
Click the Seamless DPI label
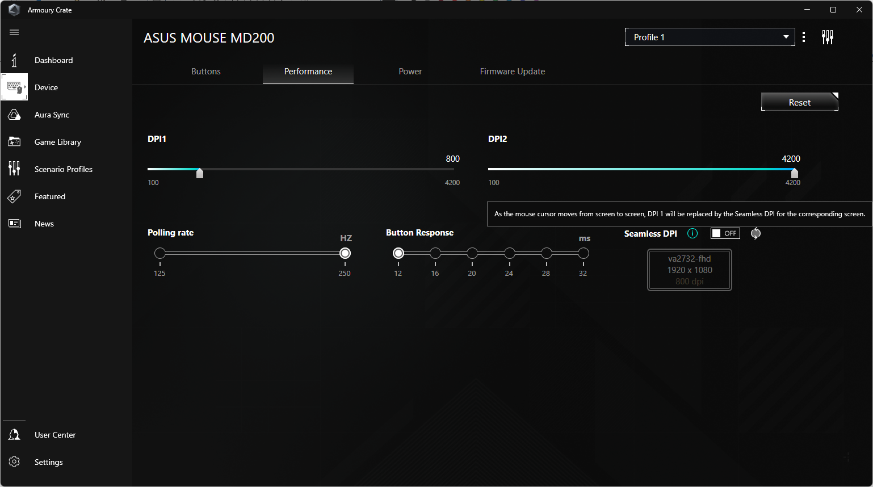point(650,234)
